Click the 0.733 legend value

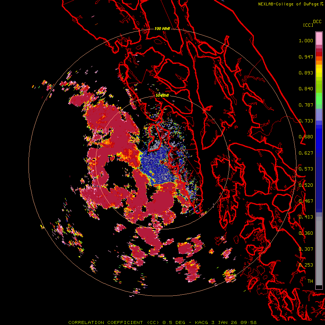(x=306, y=121)
